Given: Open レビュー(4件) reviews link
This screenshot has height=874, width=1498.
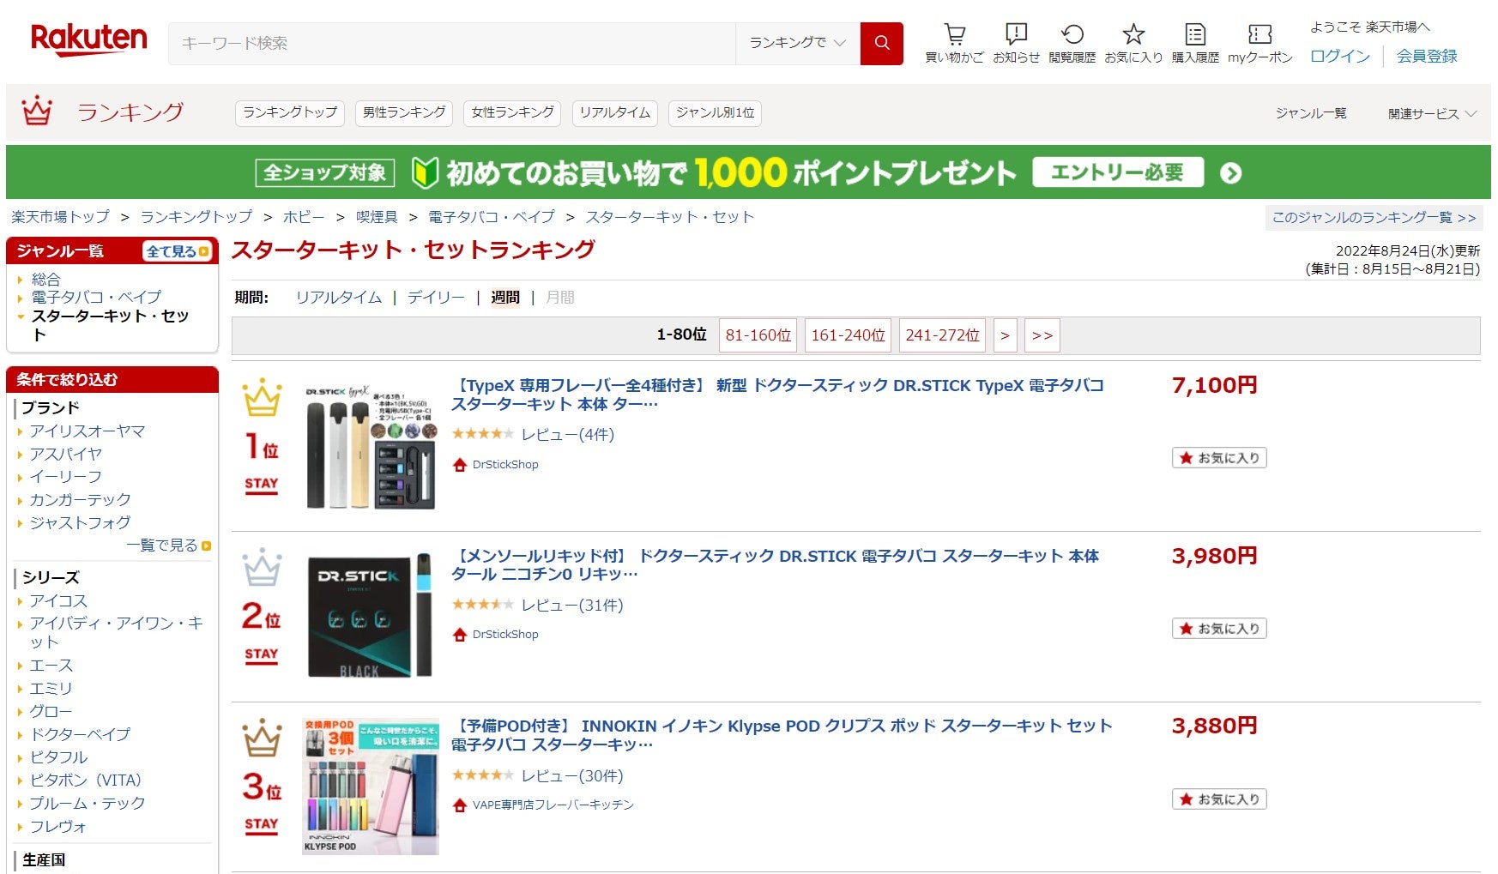Looking at the screenshot, I should pos(568,435).
